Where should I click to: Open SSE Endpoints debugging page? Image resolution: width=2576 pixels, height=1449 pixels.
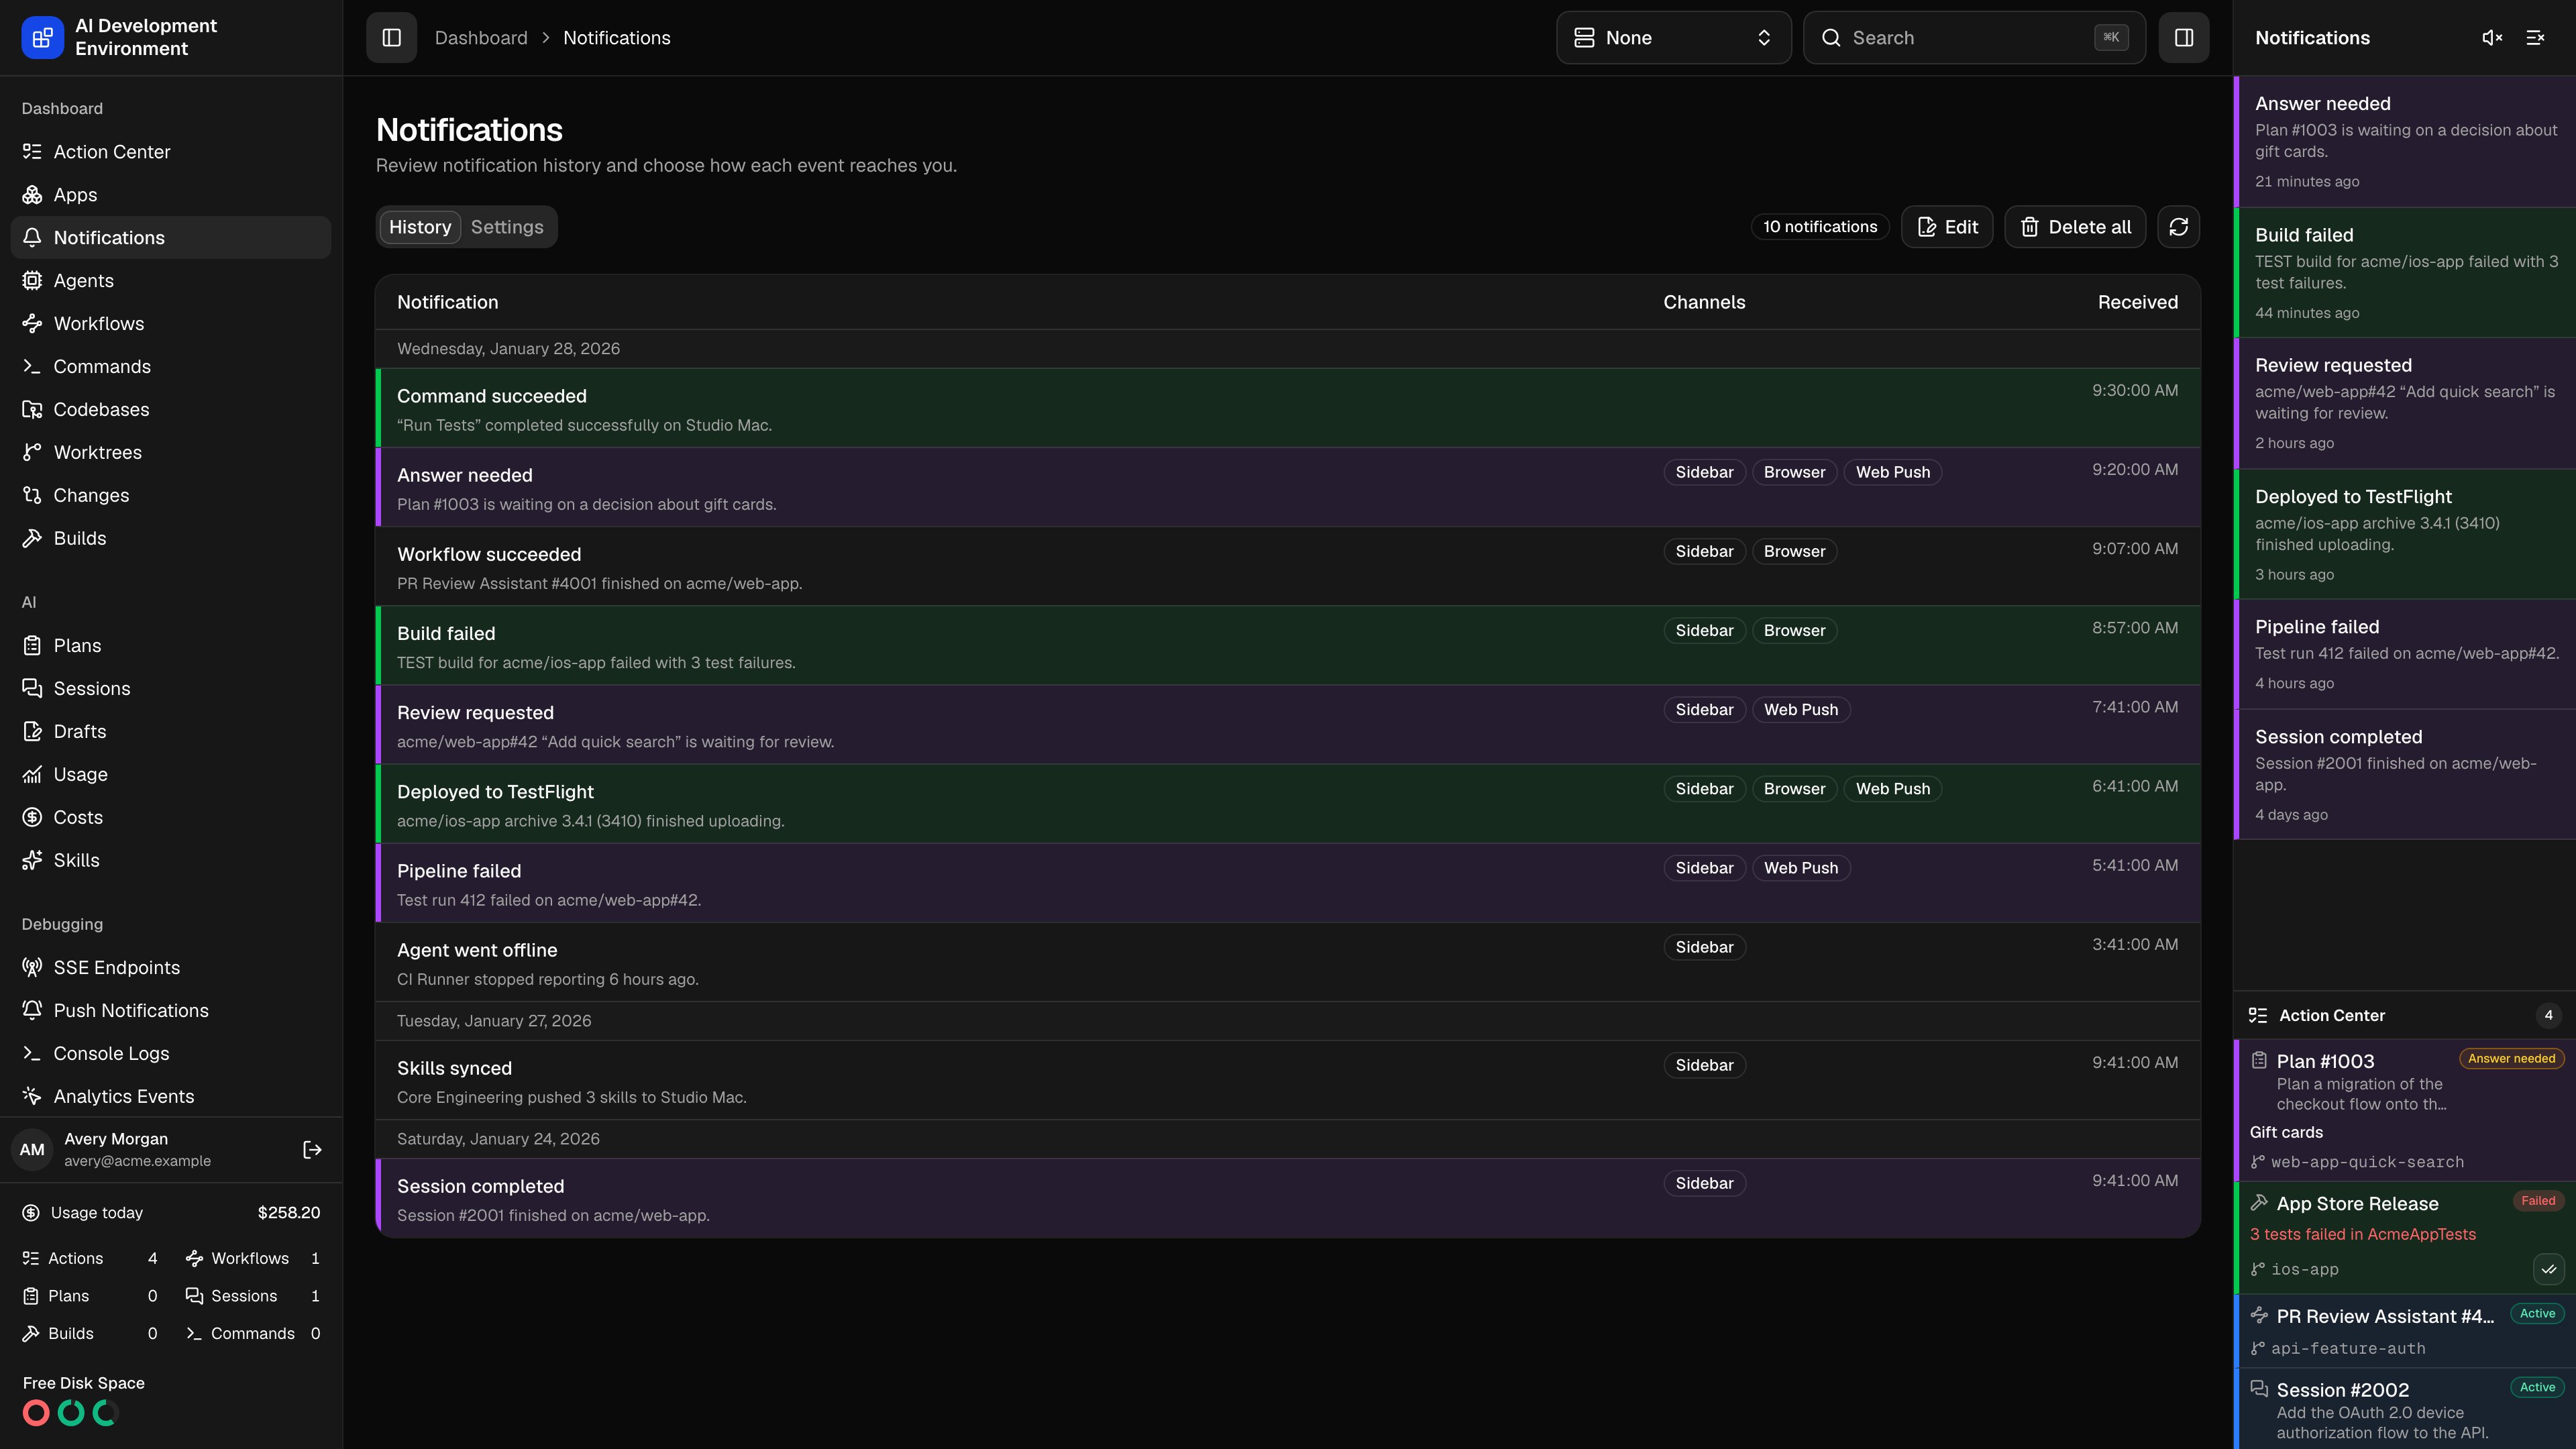pos(171,968)
